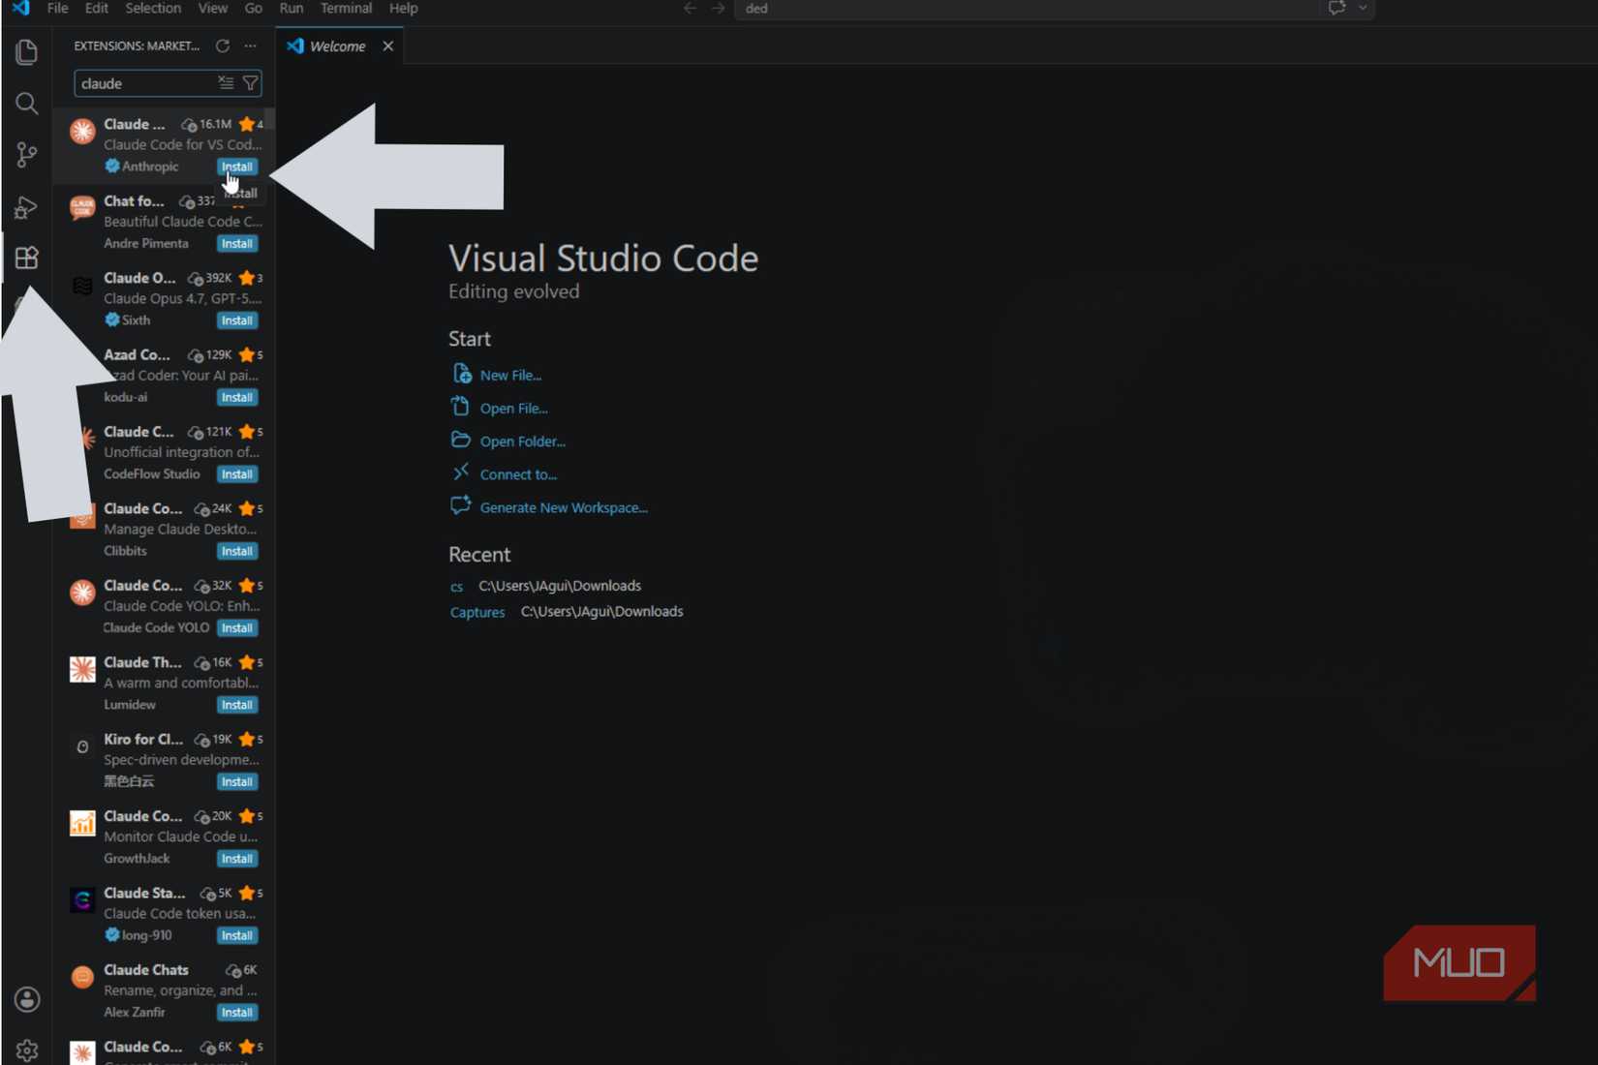Install the Andre Pimenta chat extension

pyautogui.click(x=237, y=243)
